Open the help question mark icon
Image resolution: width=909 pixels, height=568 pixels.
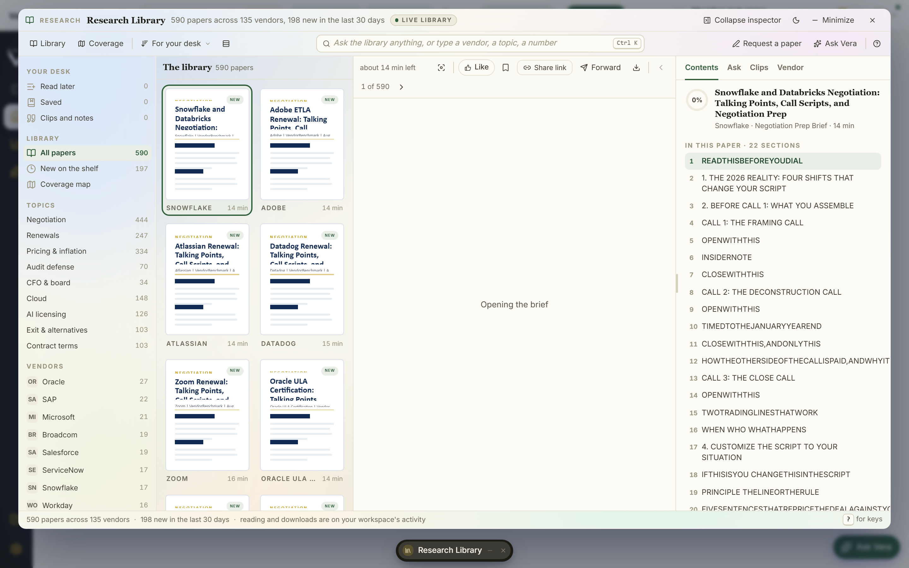pos(877,44)
